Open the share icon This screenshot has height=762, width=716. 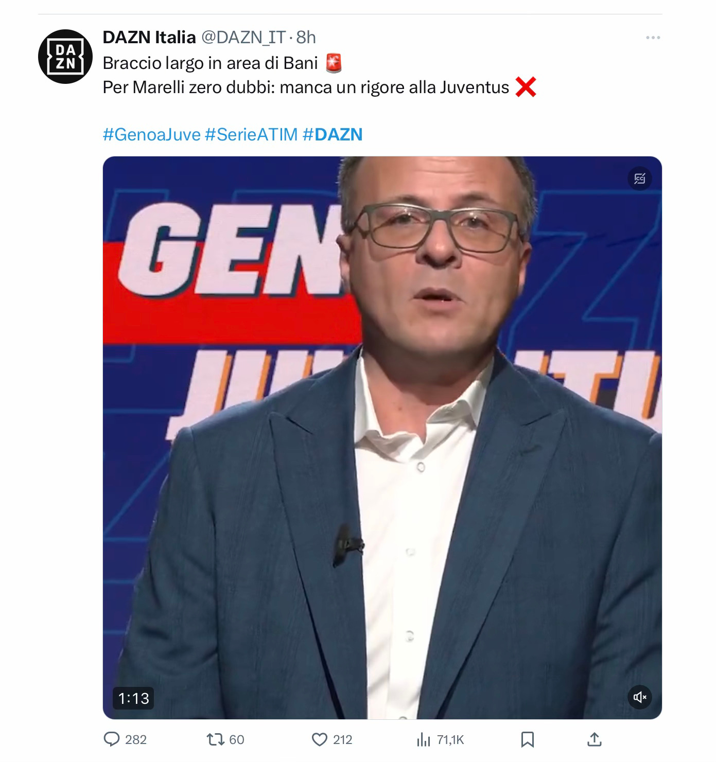pyautogui.click(x=594, y=740)
